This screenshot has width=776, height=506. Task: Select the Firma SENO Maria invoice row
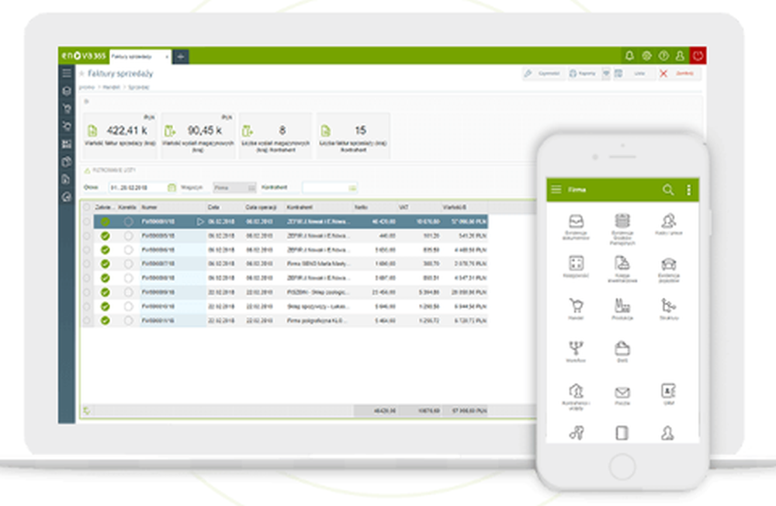[285, 264]
